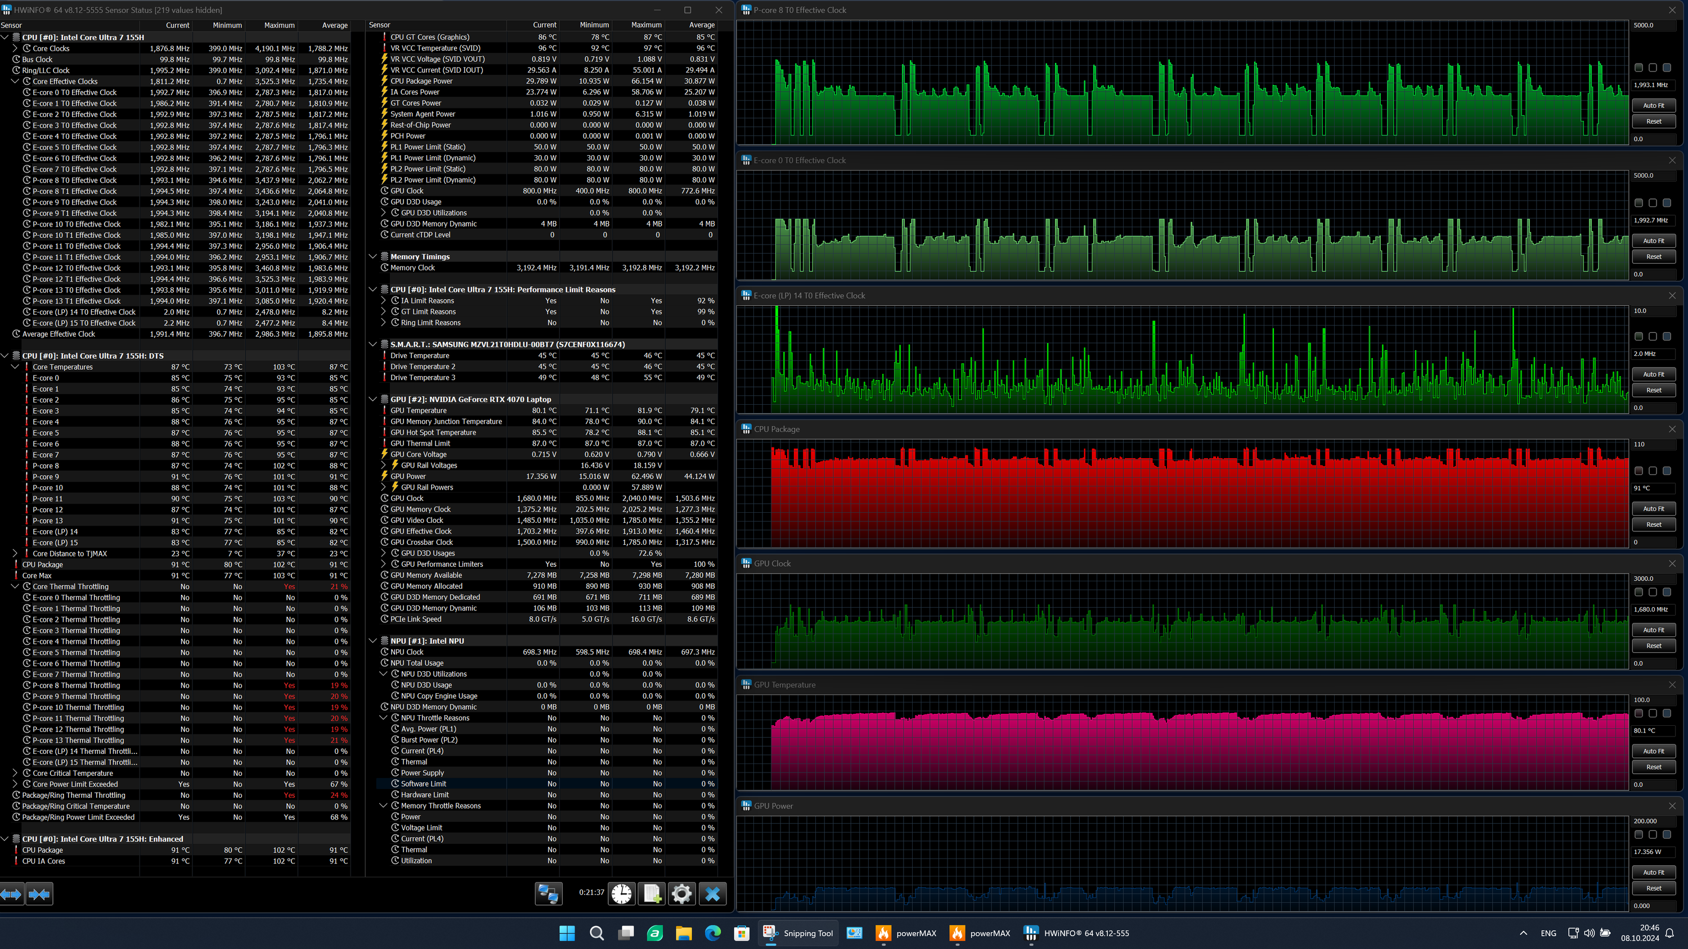Image resolution: width=1688 pixels, height=949 pixels.
Task: Open sensor settings gear icon
Action: [681, 894]
